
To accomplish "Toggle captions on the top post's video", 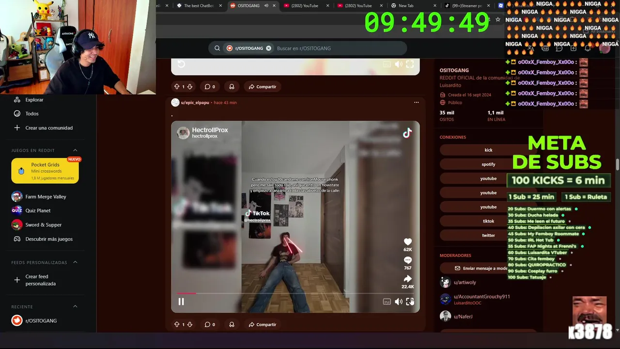I will coord(387,64).
